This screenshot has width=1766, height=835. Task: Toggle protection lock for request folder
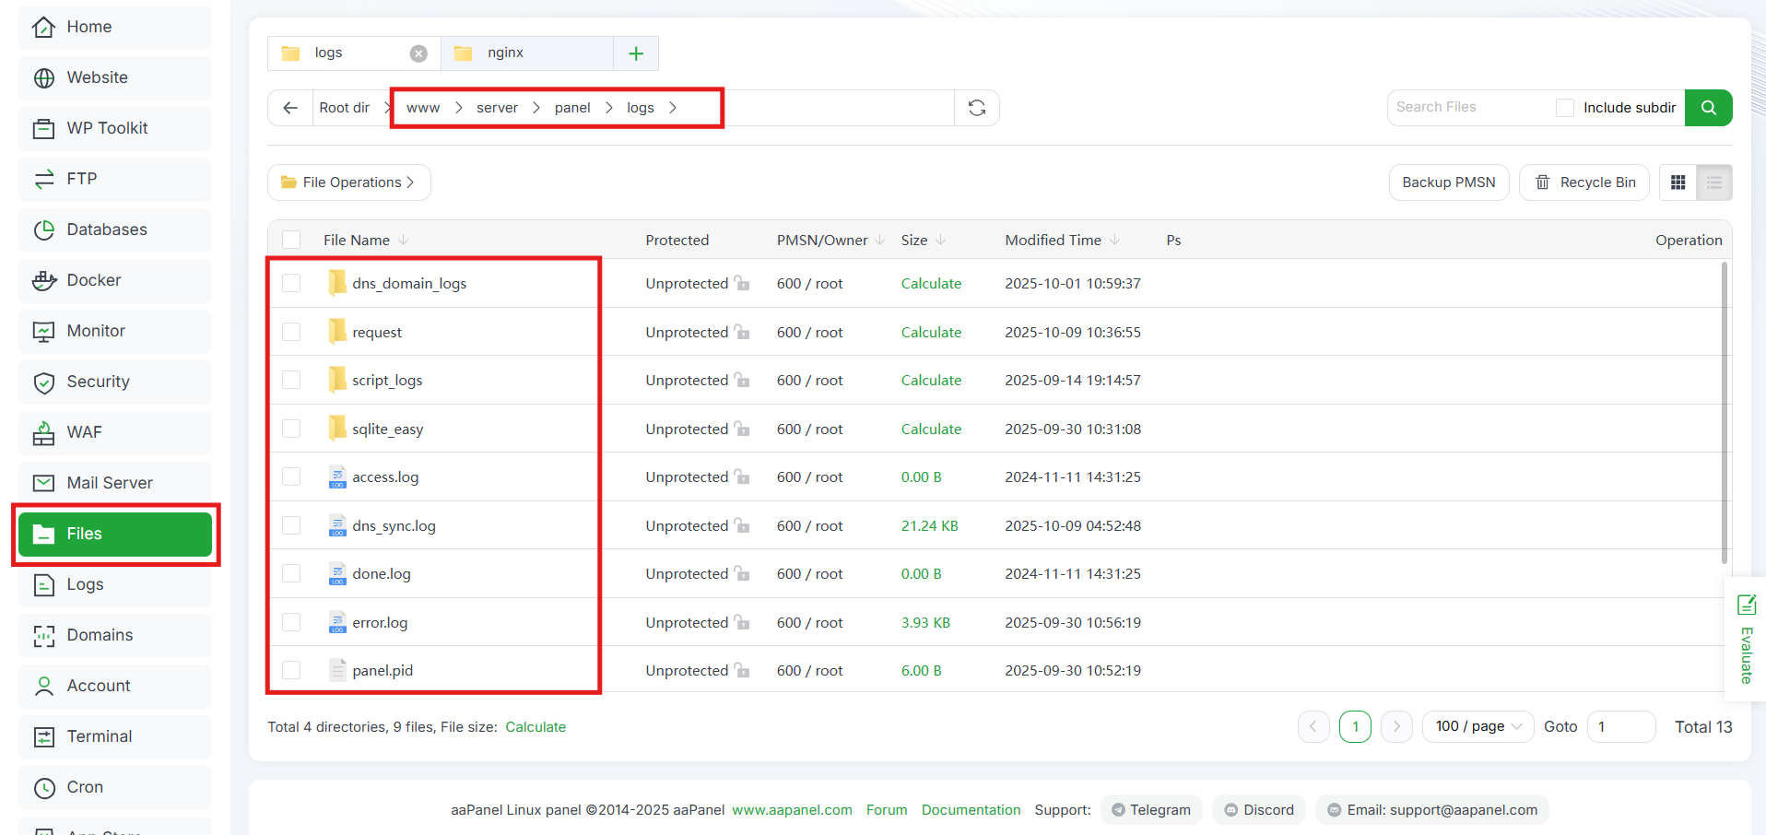(742, 332)
